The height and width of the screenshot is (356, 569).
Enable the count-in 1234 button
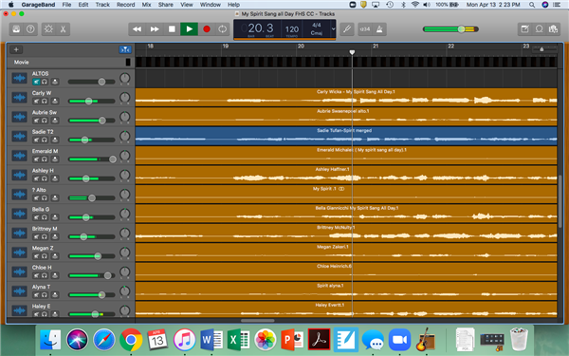(365, 29)
